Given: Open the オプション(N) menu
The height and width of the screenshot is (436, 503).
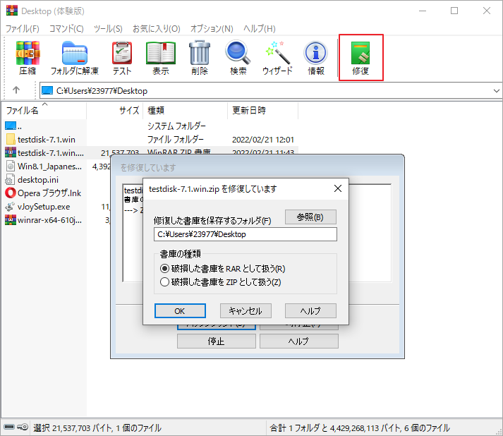Looking at the screenshot, I should (x=212, y=29).
